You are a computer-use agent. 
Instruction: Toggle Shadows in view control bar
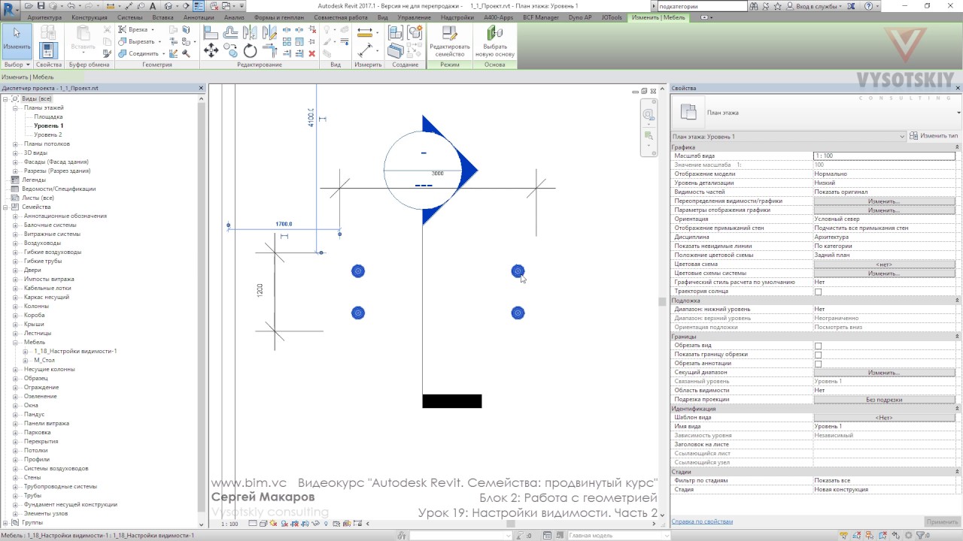[284, 524]
